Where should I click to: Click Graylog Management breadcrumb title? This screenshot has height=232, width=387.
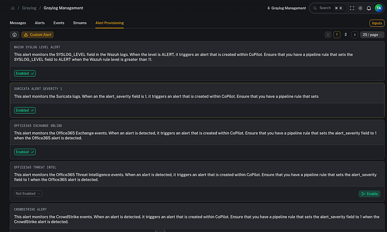63,8
